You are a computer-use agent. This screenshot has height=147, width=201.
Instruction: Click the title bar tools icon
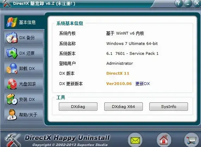[7, 3]
